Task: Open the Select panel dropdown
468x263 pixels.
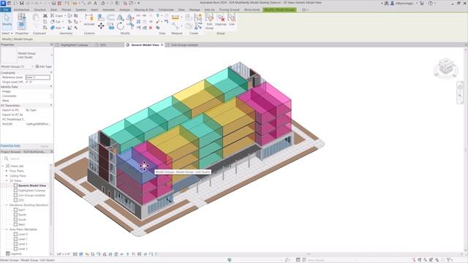Action: [x=7, y=33]
